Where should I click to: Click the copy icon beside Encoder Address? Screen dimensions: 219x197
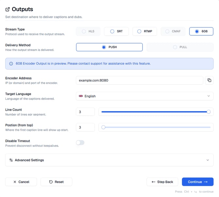[209, 80]
